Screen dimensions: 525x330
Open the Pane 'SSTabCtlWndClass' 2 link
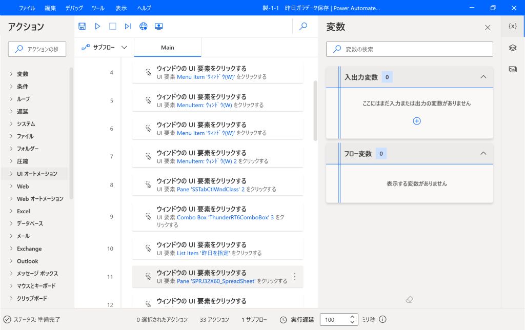point(211,189)
